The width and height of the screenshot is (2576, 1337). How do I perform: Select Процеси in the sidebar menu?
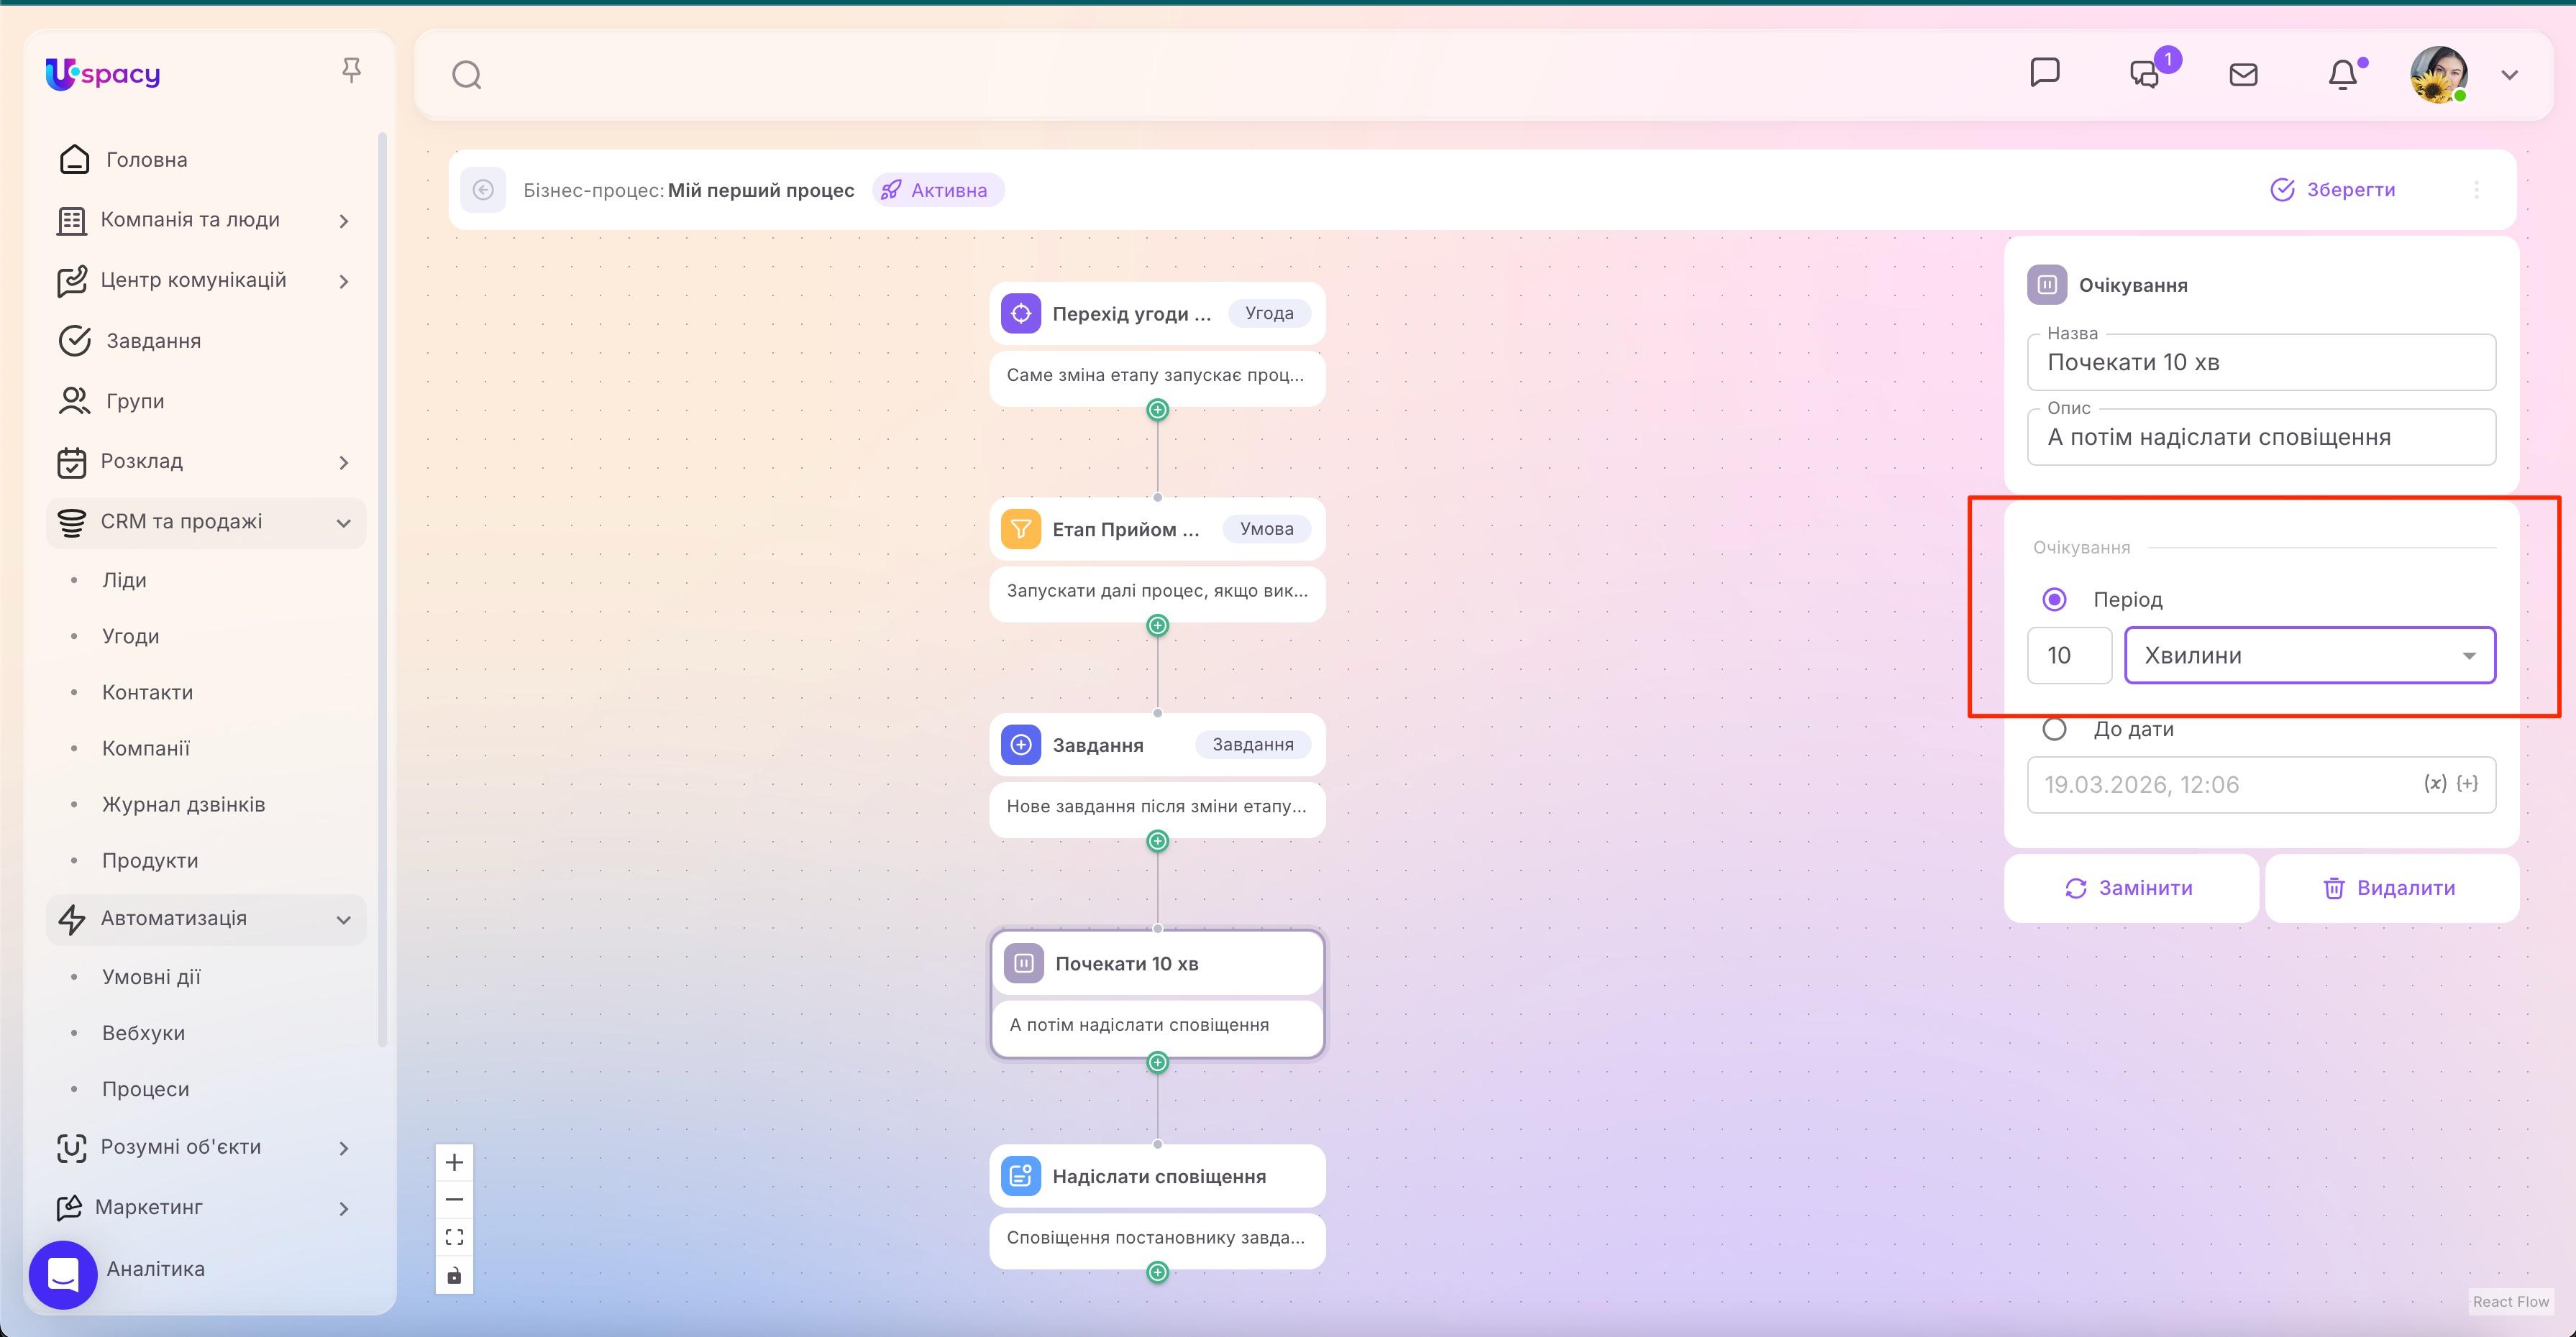pyautogui.click(x=145, y=1088)
